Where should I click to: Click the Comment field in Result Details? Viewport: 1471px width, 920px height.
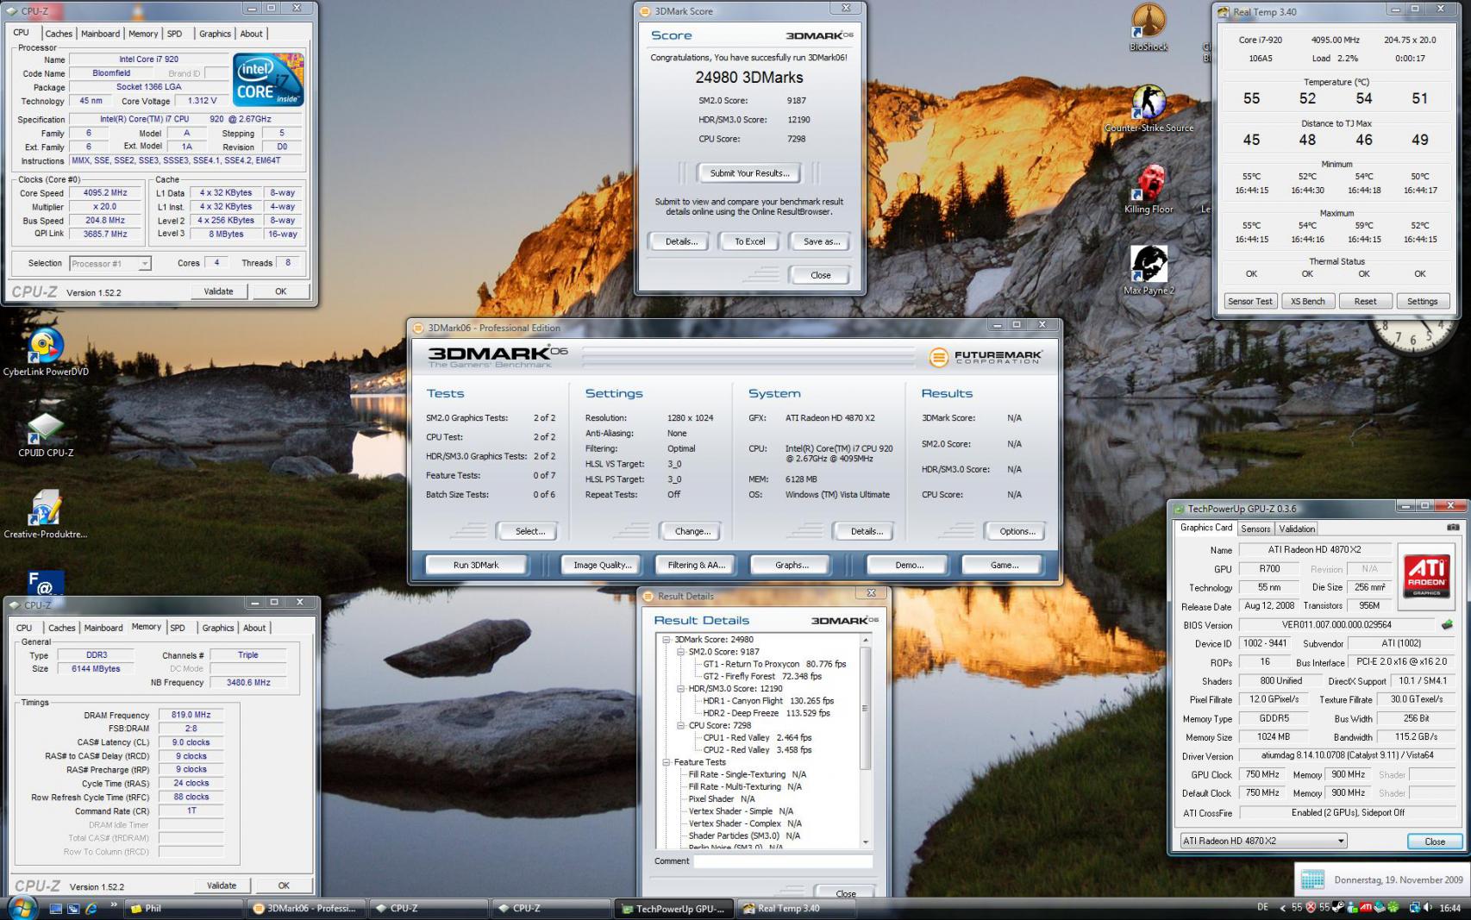(x=783, y=861)
